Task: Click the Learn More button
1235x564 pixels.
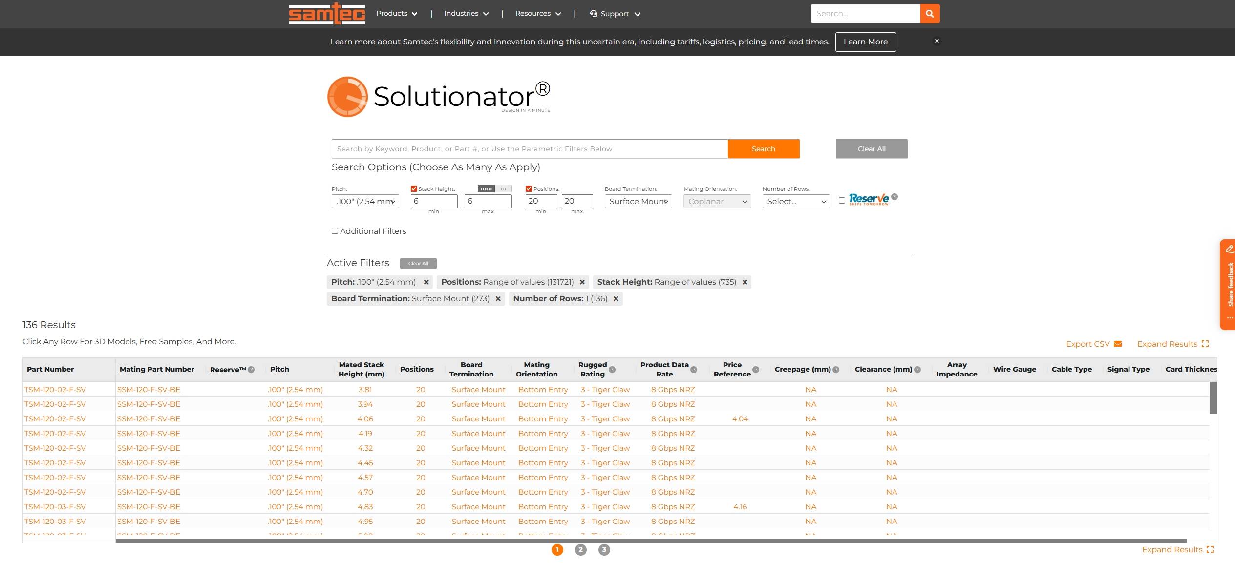Action: tap(865, 42)
